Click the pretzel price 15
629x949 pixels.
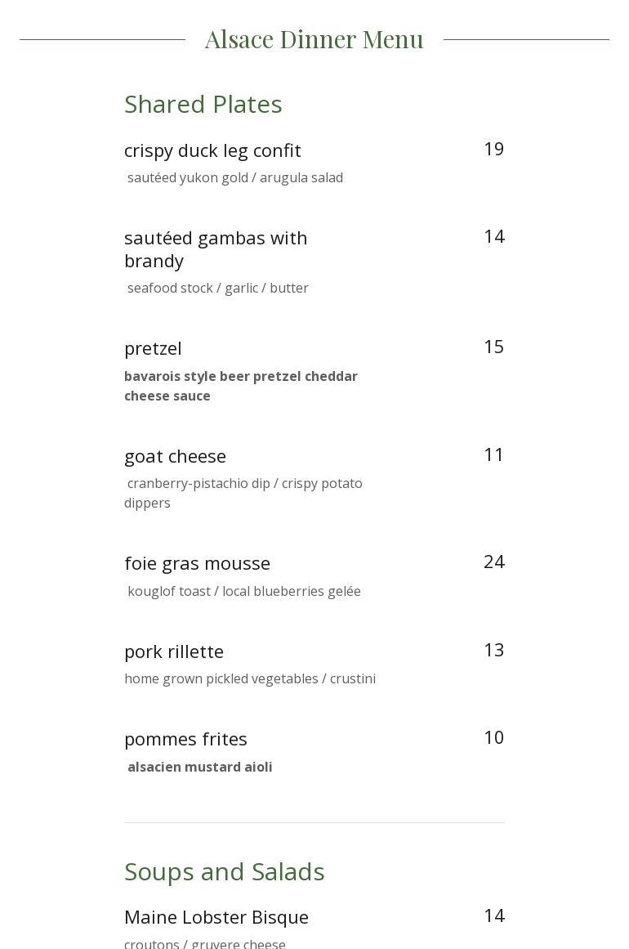click(x=493, y=347)
